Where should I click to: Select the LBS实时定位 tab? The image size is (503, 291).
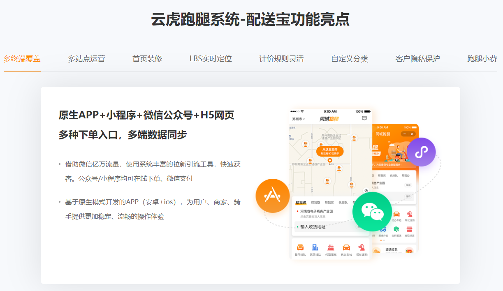pos(211,59)
